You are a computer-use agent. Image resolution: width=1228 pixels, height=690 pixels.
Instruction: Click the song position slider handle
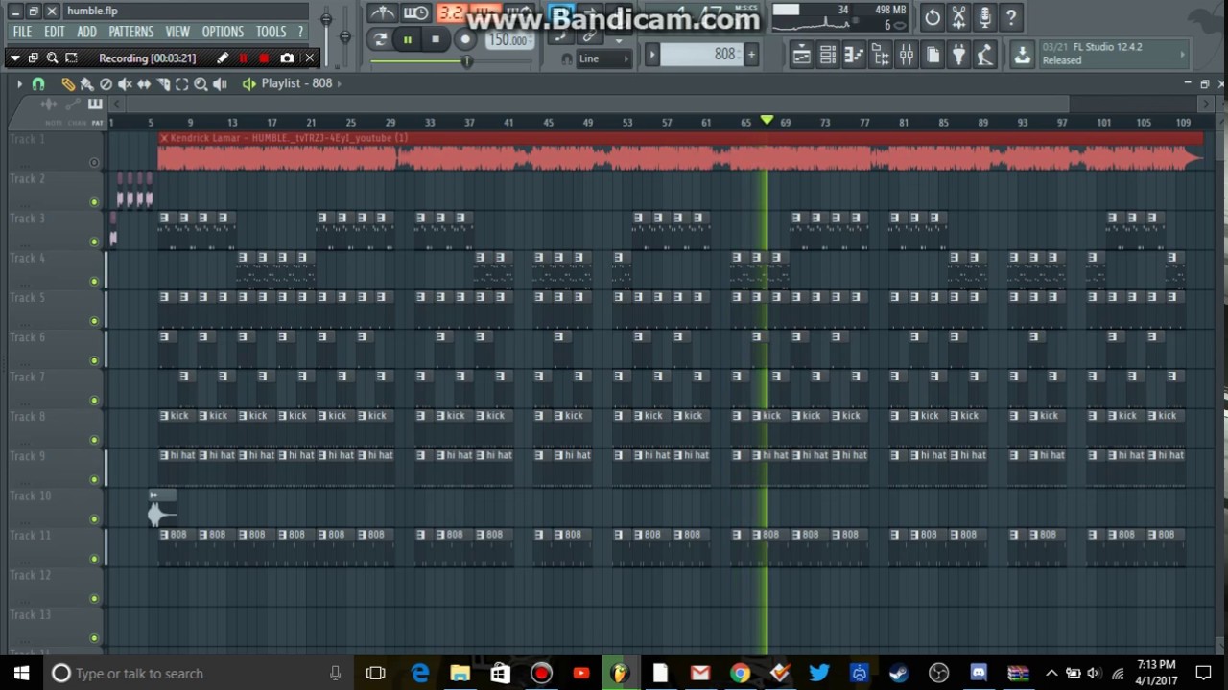pyautogui.click(x=466, y=61)
